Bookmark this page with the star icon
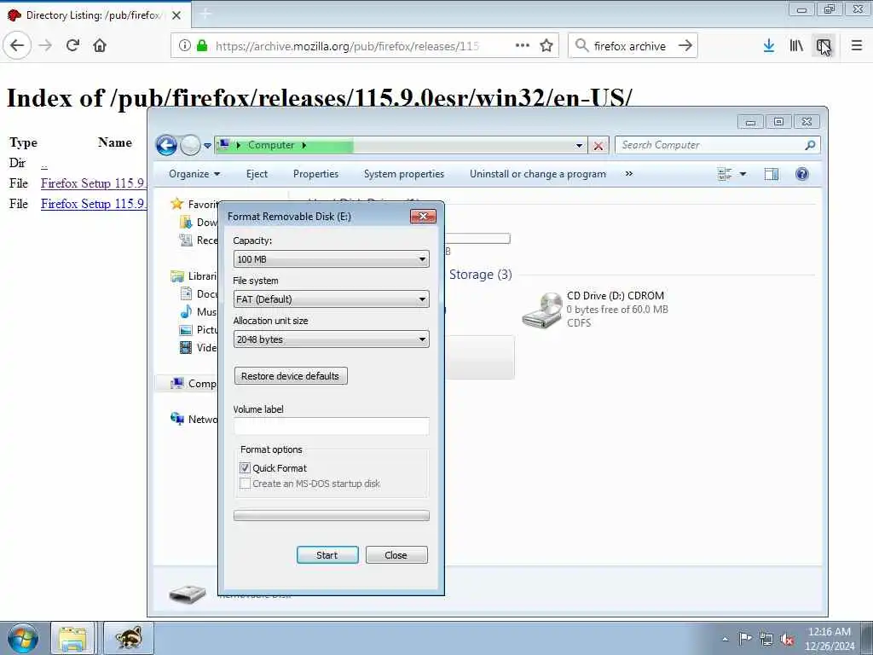Screen dimensions: 873x655 [546, 46]
